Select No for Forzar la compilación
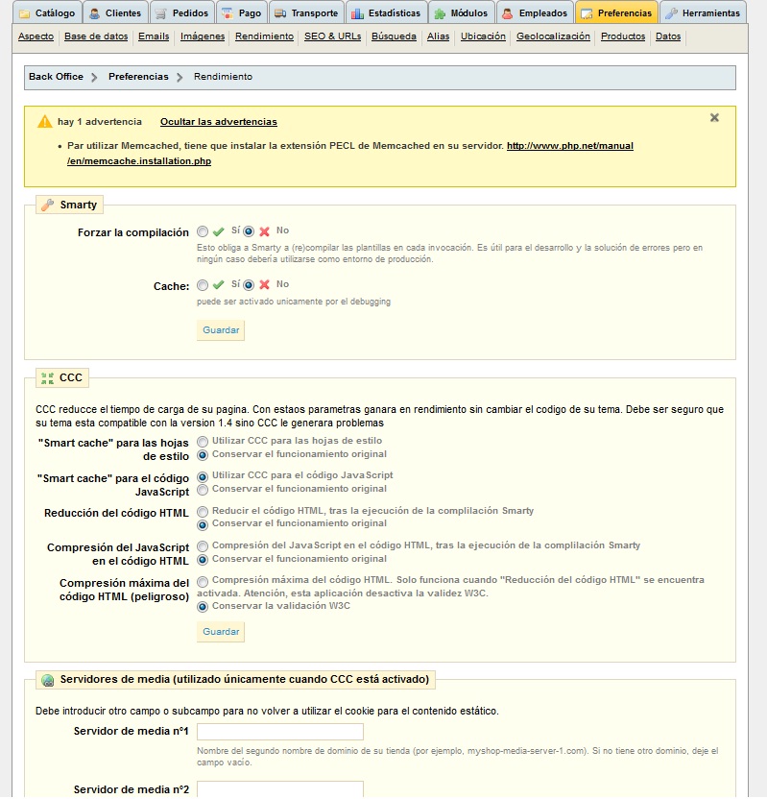Image resolution: width=767 pixels, height=799 pixels. click(x=249, y=231)
